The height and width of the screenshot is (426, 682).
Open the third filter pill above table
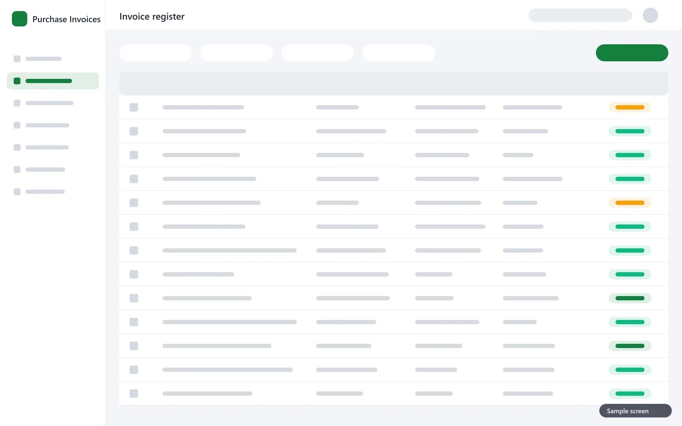318,53
